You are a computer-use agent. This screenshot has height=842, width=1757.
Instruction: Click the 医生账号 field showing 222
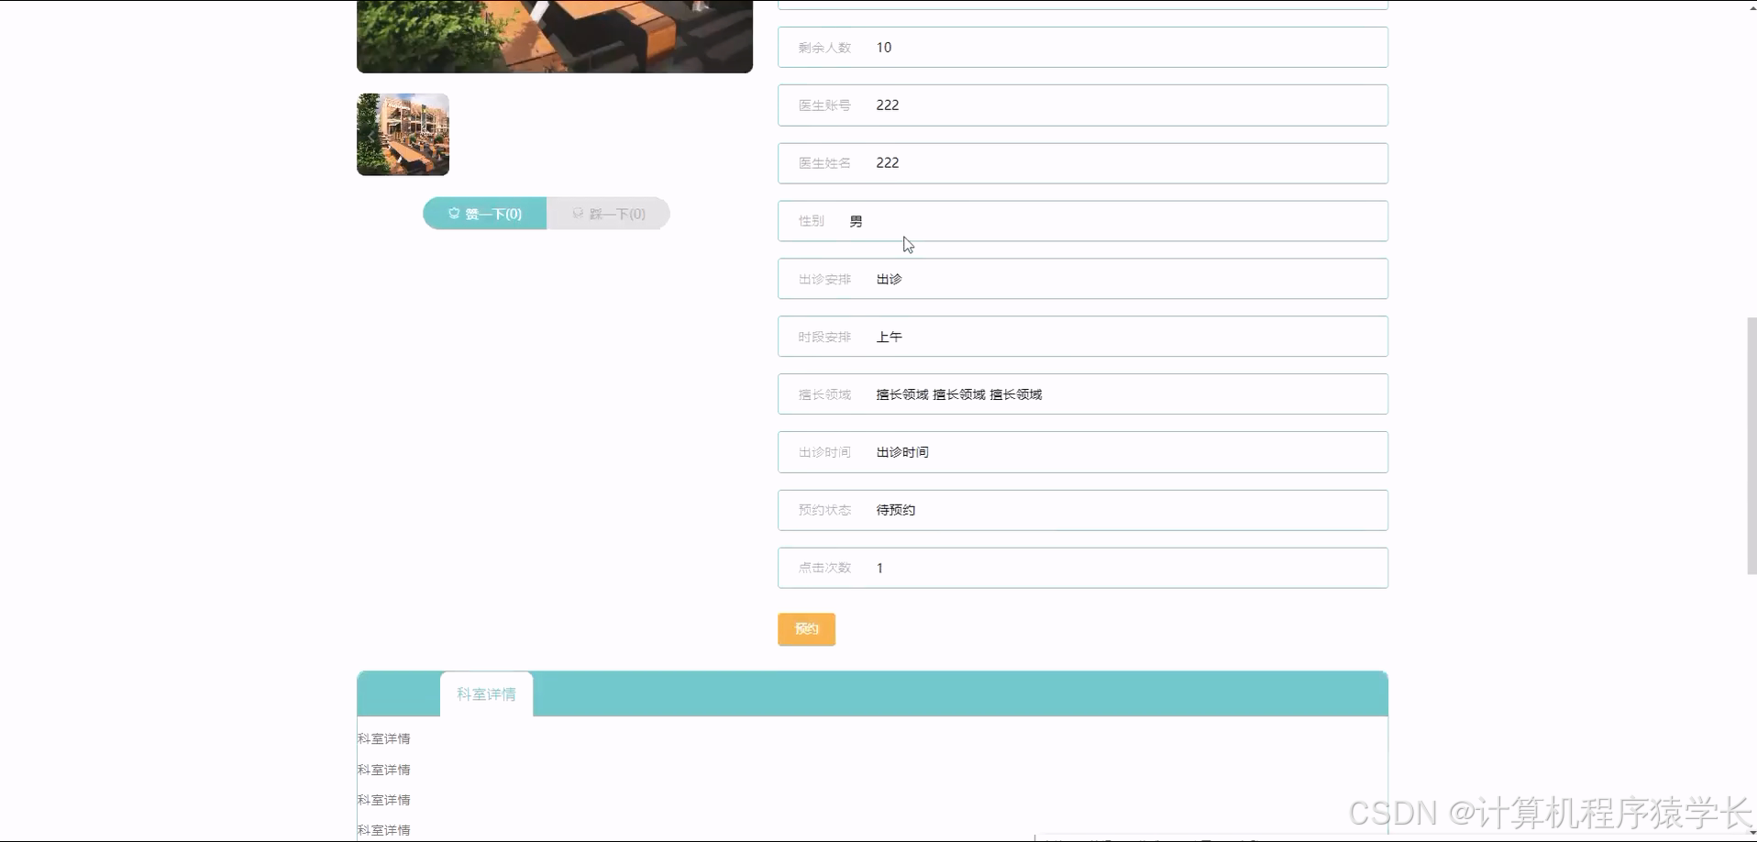[1082, 105]
